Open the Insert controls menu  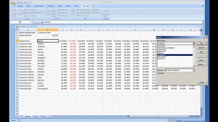pyautogui.click(x=48, y=13)
